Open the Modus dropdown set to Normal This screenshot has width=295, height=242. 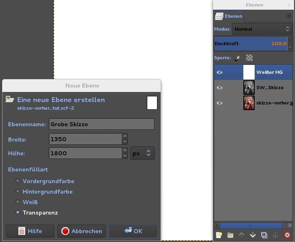(262, 29)
